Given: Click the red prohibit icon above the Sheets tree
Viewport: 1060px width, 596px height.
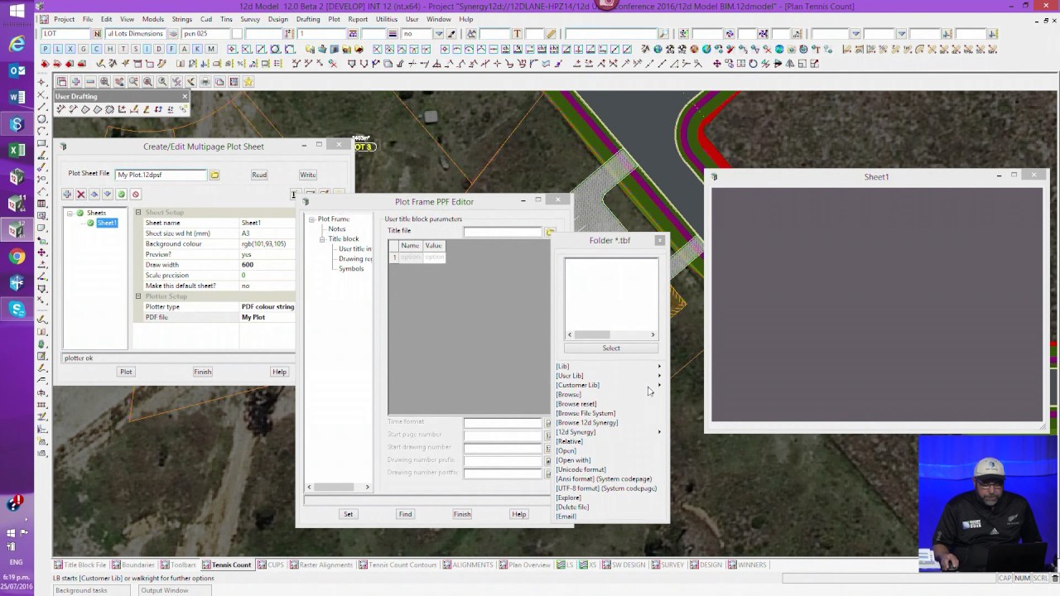Looking at the screenshot, I should (x=136, y=195).
